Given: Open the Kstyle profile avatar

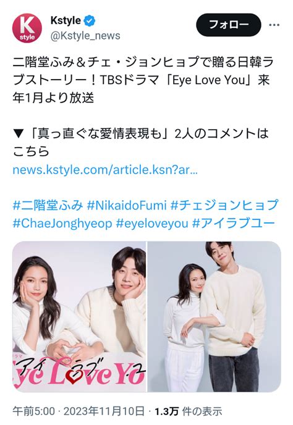Looking at the screenshot, I should click(27, 28).
